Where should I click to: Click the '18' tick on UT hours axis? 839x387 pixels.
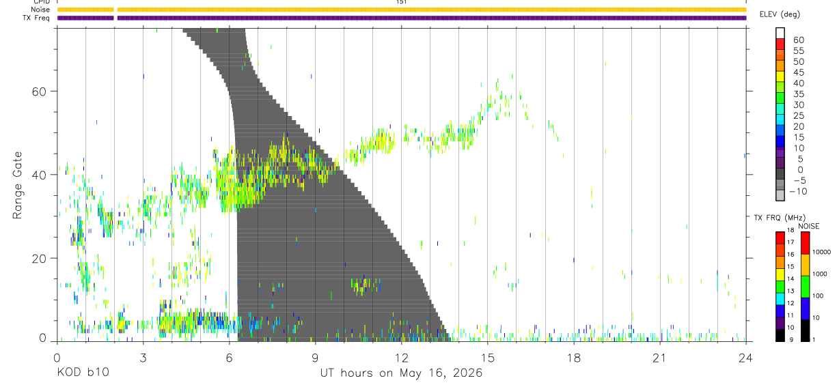tap(574, 357)
